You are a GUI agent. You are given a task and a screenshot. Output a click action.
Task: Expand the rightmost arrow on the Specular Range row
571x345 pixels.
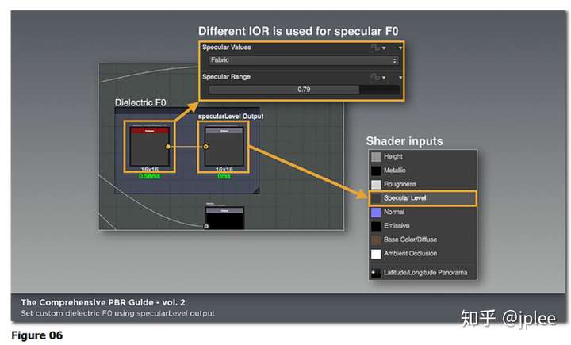[400, 77]
